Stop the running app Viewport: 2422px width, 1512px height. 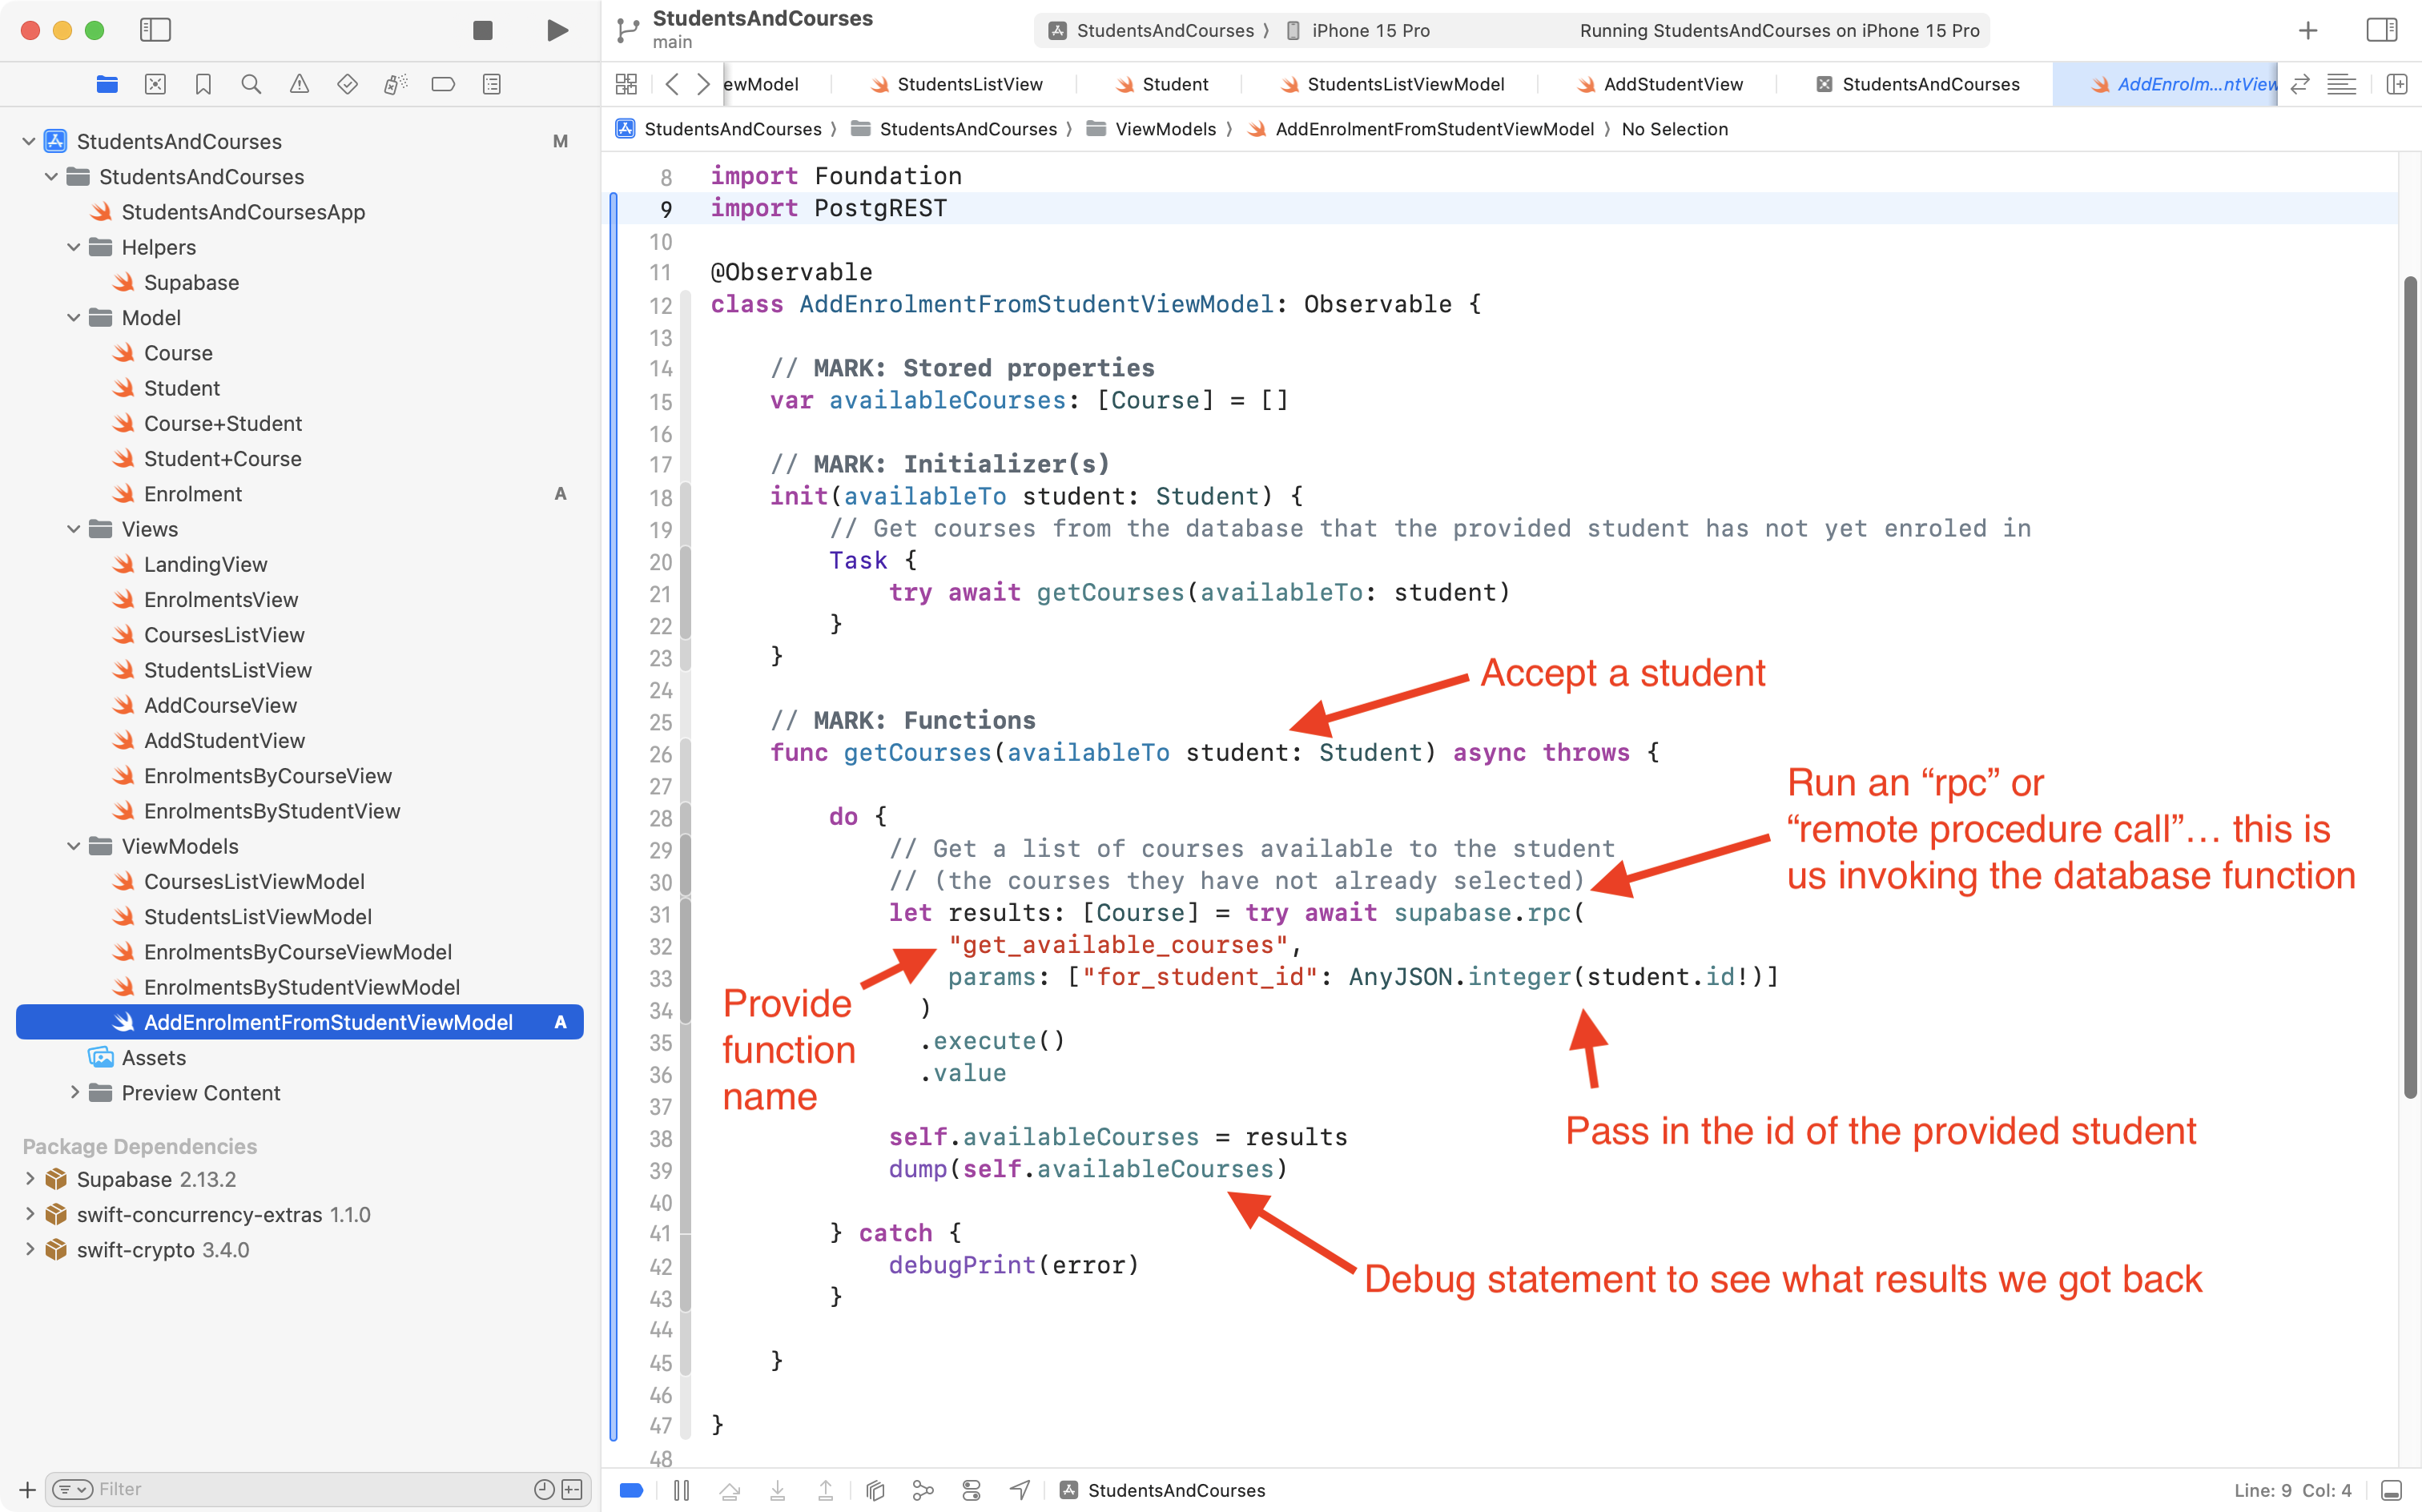pyautogui.click(x=483, y=30)
